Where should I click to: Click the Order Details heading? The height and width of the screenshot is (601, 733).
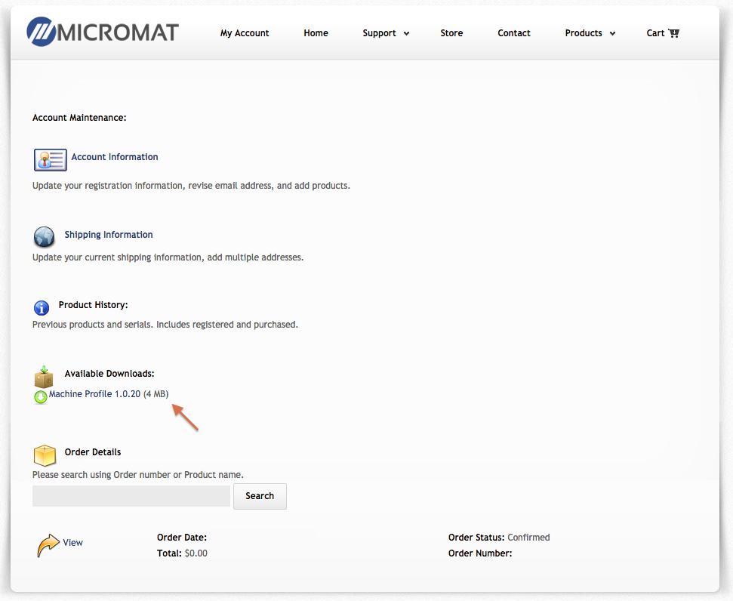pyautogui.click(x=93, y=452)
